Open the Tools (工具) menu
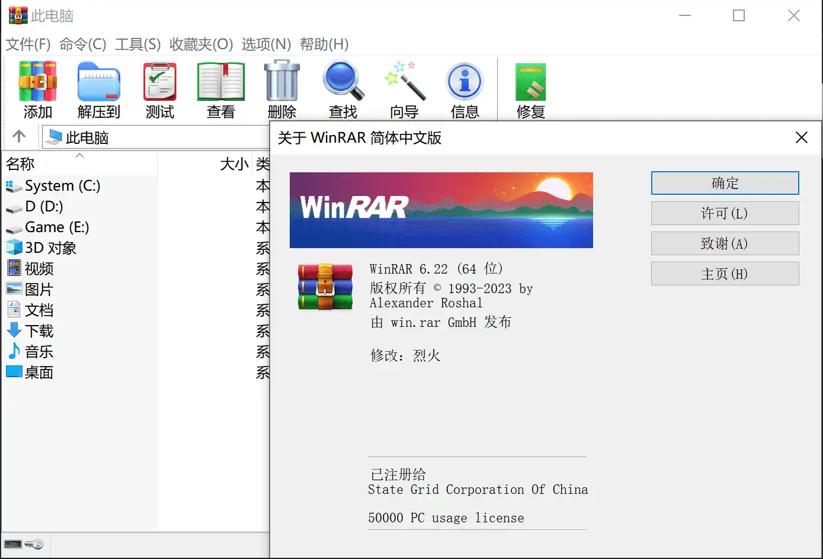 (137, 44)
